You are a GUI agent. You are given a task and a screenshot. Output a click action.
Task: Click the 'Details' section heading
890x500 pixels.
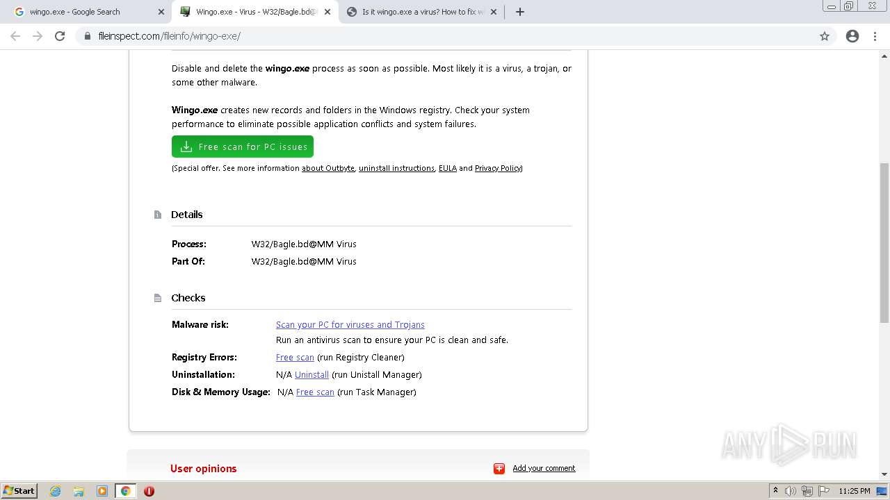187,215
